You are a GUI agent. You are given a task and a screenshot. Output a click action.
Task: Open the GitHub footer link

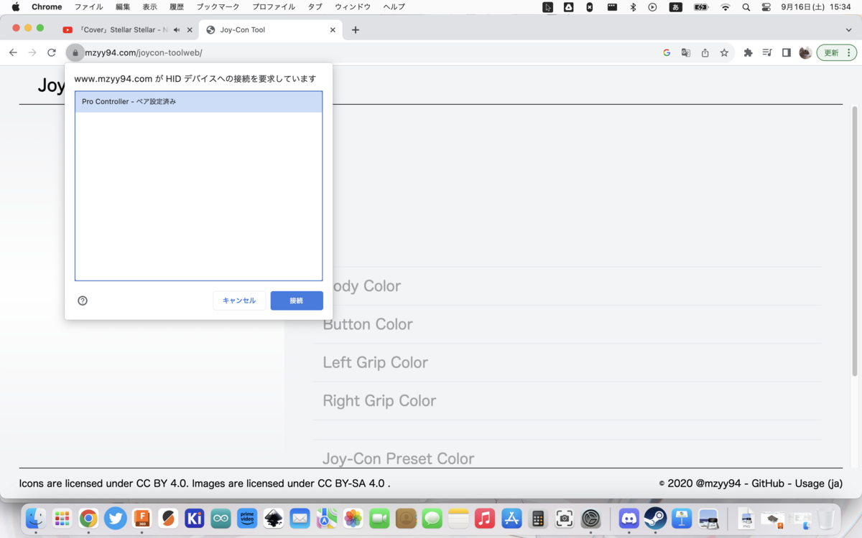tap(768, 483)
